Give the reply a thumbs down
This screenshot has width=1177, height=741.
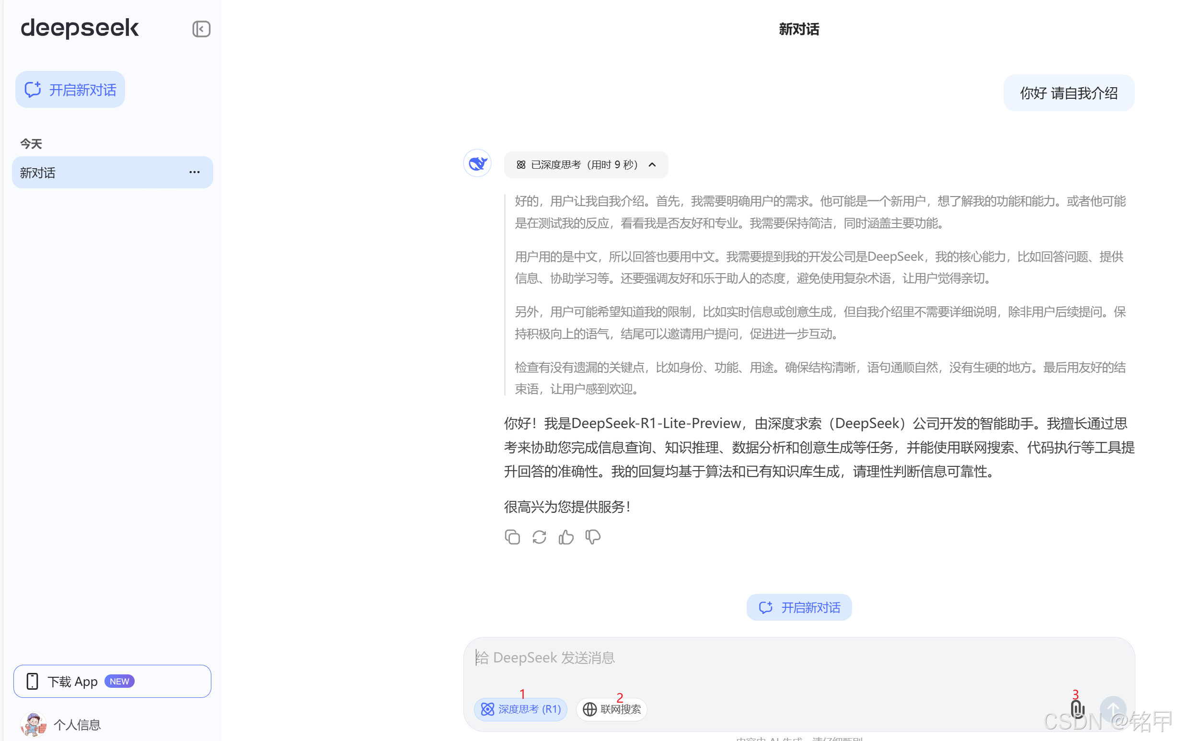pos(593,537)
